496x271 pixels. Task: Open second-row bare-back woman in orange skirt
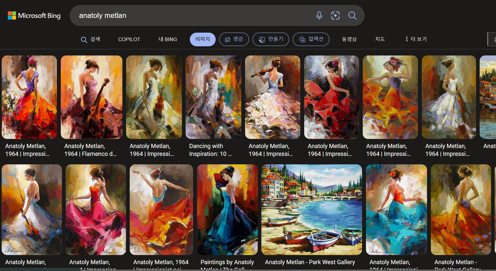tap(461, 210)
